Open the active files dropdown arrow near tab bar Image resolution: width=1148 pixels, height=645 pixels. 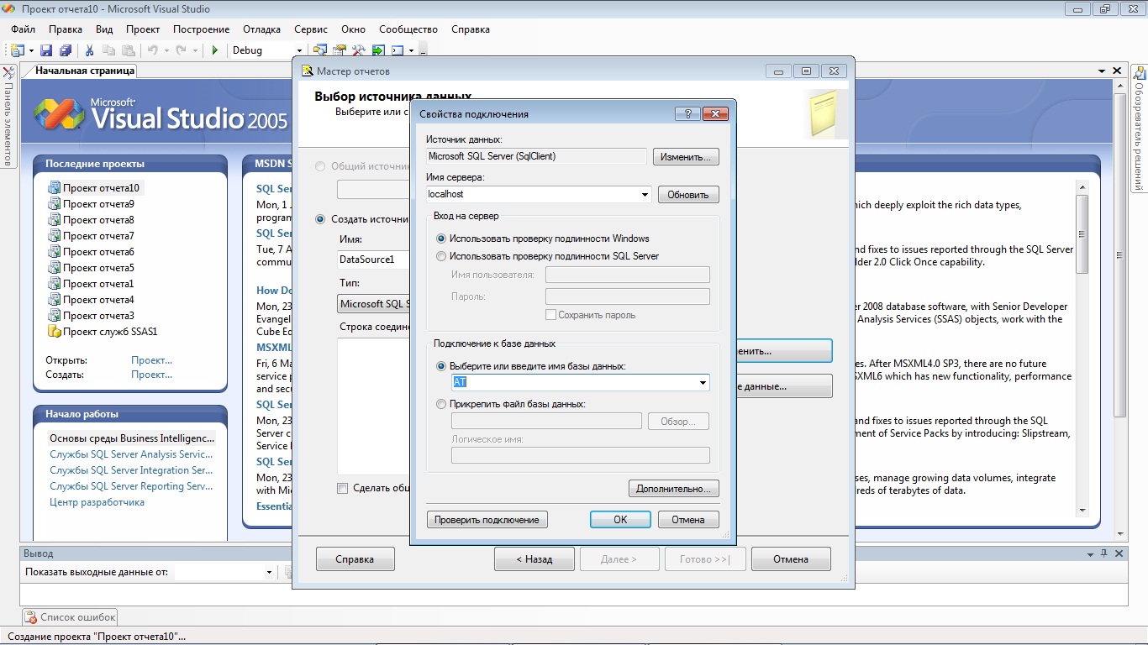click(1102, 71)
